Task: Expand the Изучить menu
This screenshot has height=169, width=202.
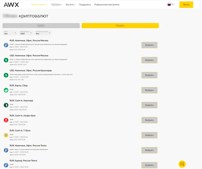Action: coord(71,5)
